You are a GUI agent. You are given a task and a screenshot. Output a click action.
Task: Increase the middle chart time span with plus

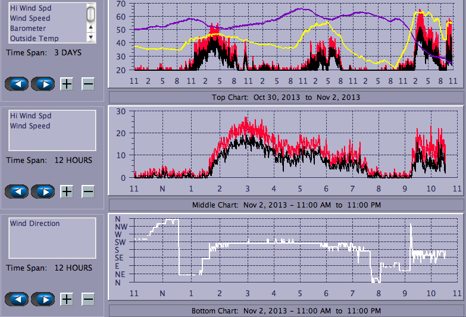tap(67, 192)
